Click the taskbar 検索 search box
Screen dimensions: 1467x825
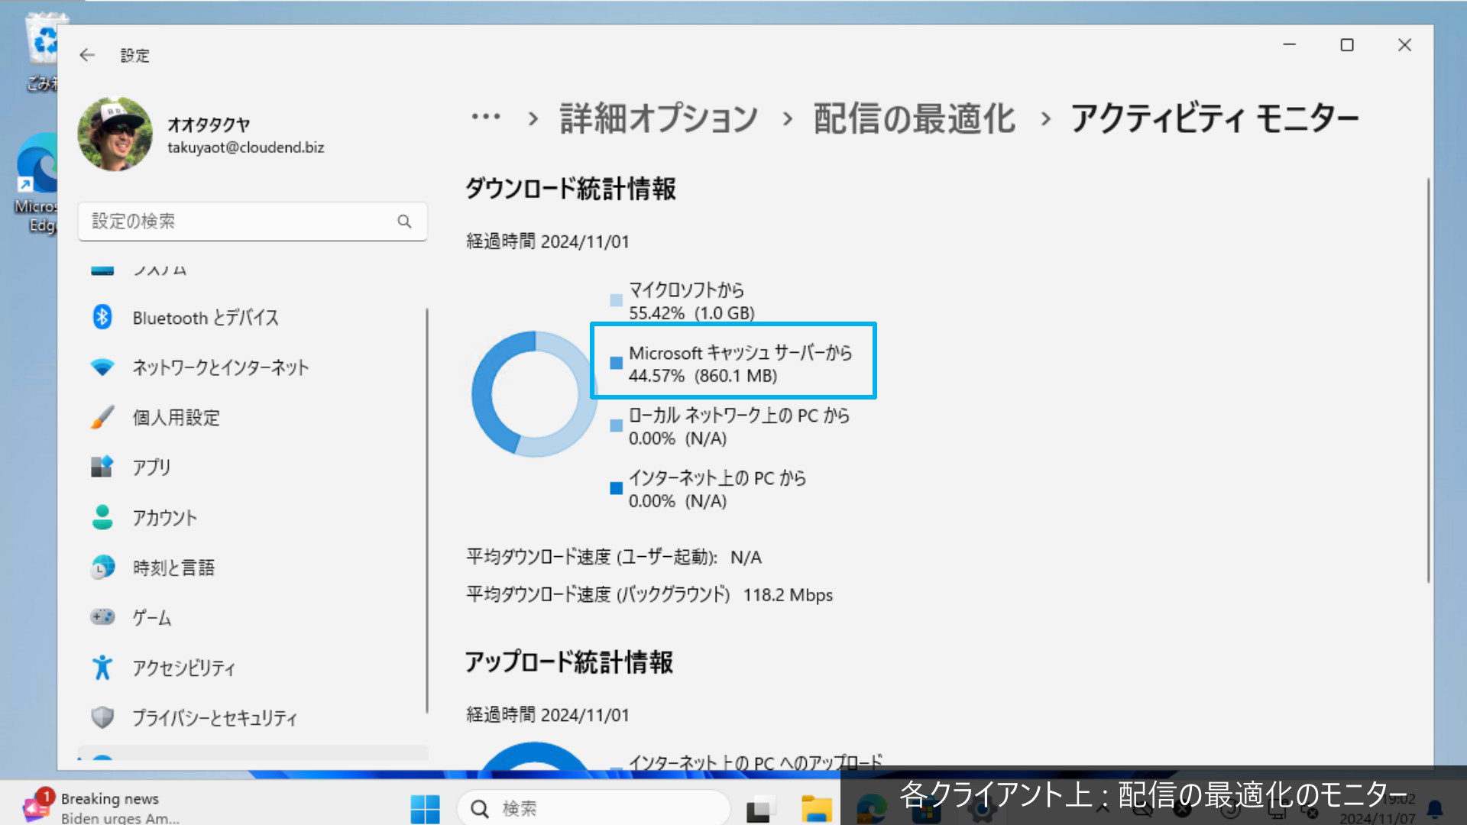coord(593,808)
